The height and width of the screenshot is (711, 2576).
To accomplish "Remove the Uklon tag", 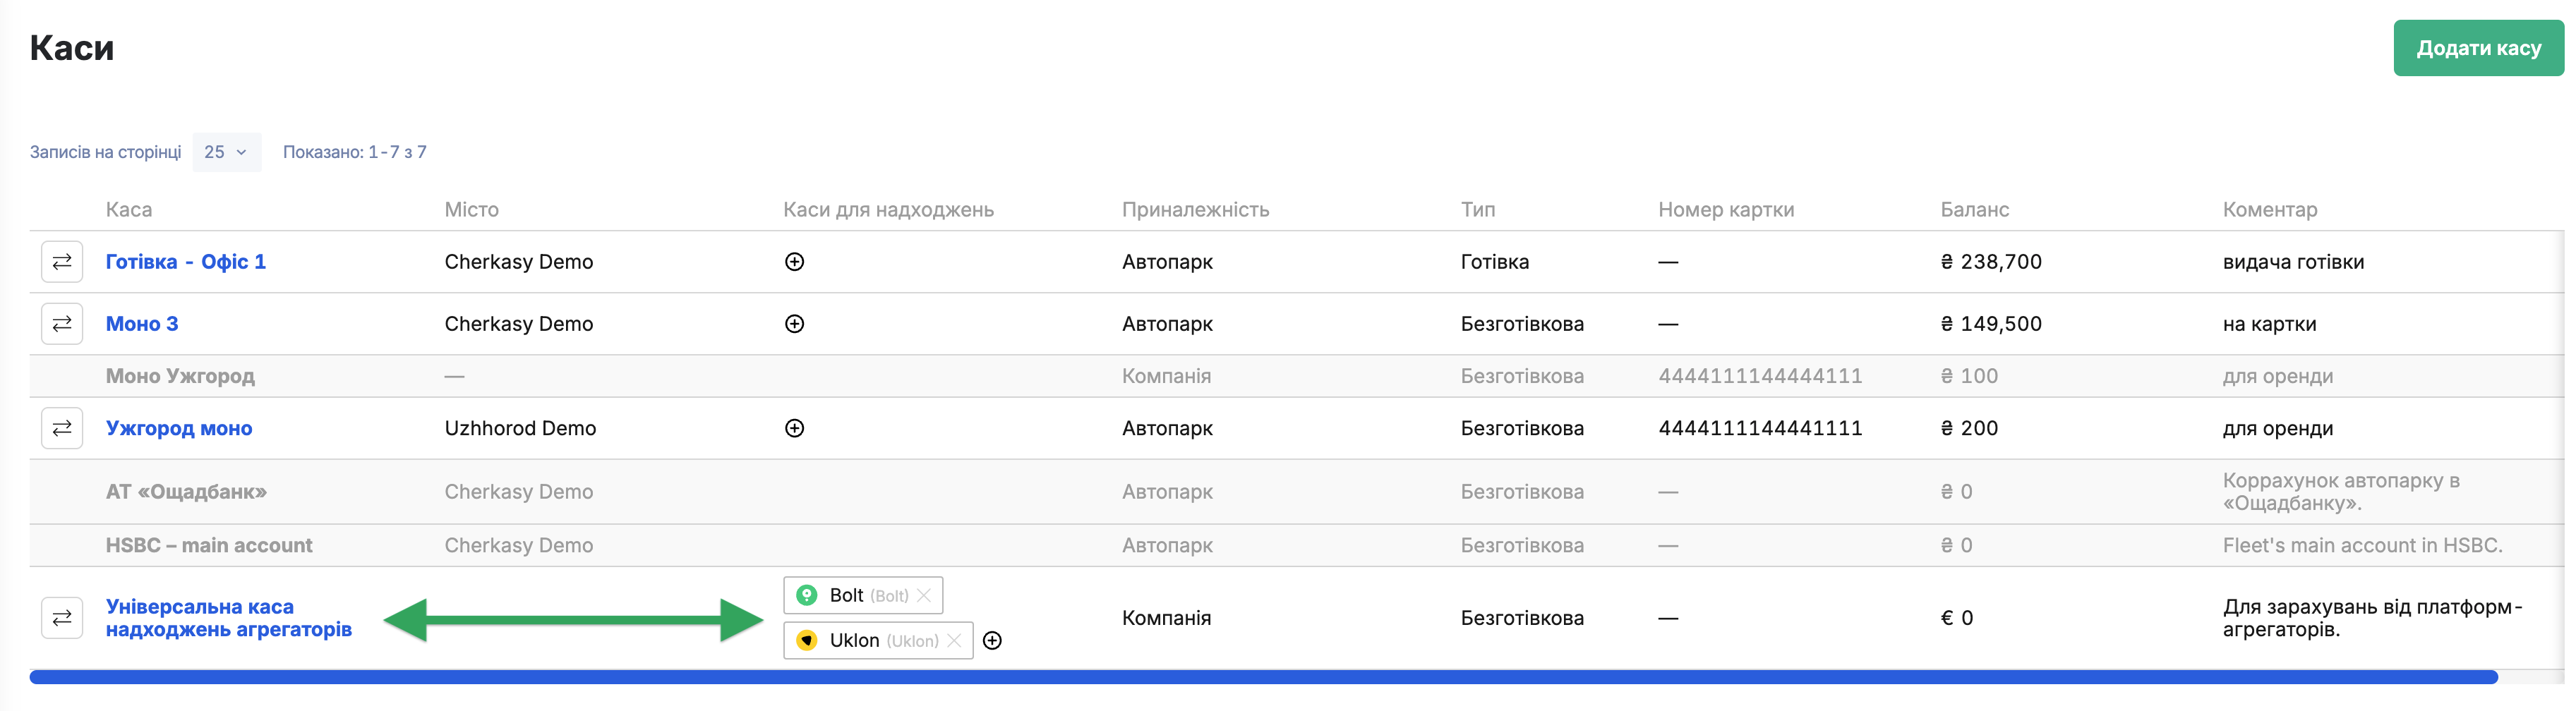I will click(x=954, y=641).
